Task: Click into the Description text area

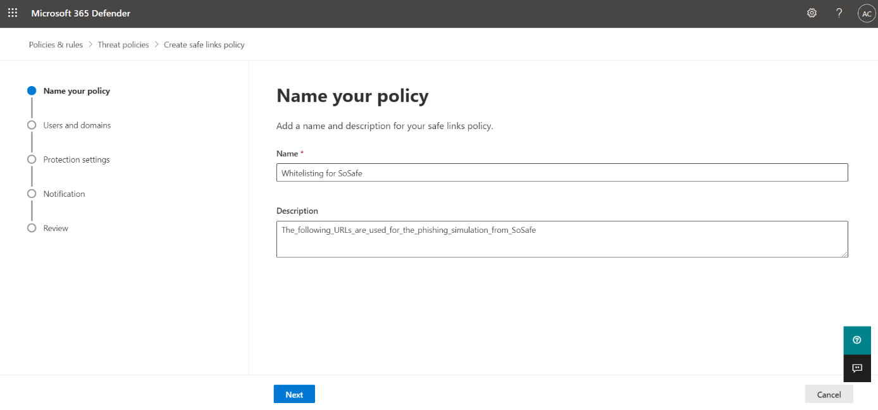Action: click(562, 239)
